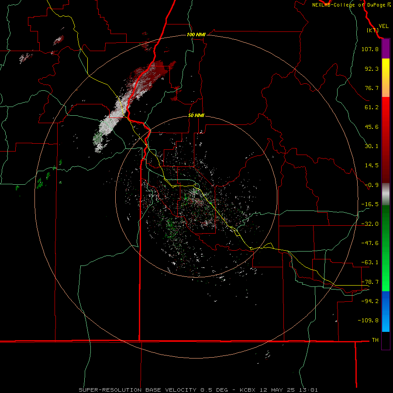Viewport: 393px width, 393px height.
Task: Click the -78.7 scale value
Action: (x=370, y=282)
